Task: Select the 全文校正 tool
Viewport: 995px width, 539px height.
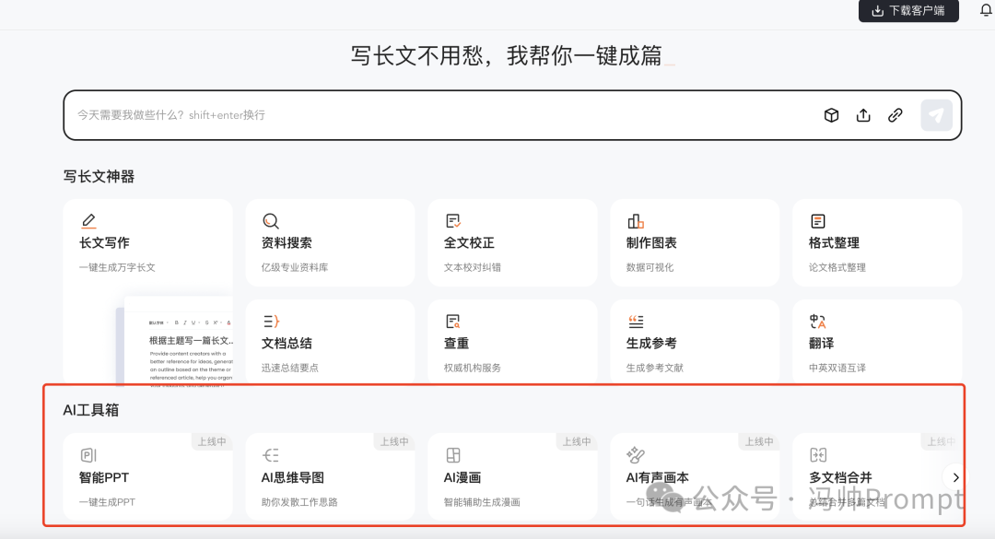Action: (x=512, y=243)
